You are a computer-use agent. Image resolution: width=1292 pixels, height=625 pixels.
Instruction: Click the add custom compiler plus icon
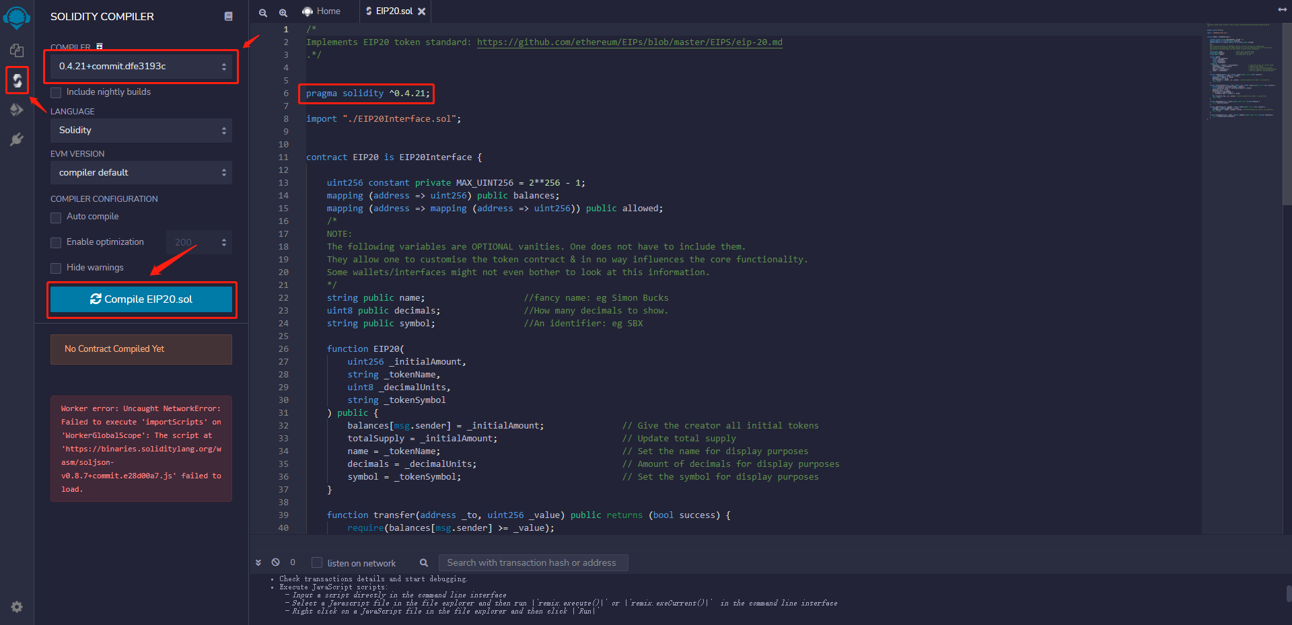[100, 46]
